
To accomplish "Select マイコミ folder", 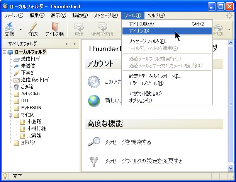I will pyautogui.click(x=27, y=115).
